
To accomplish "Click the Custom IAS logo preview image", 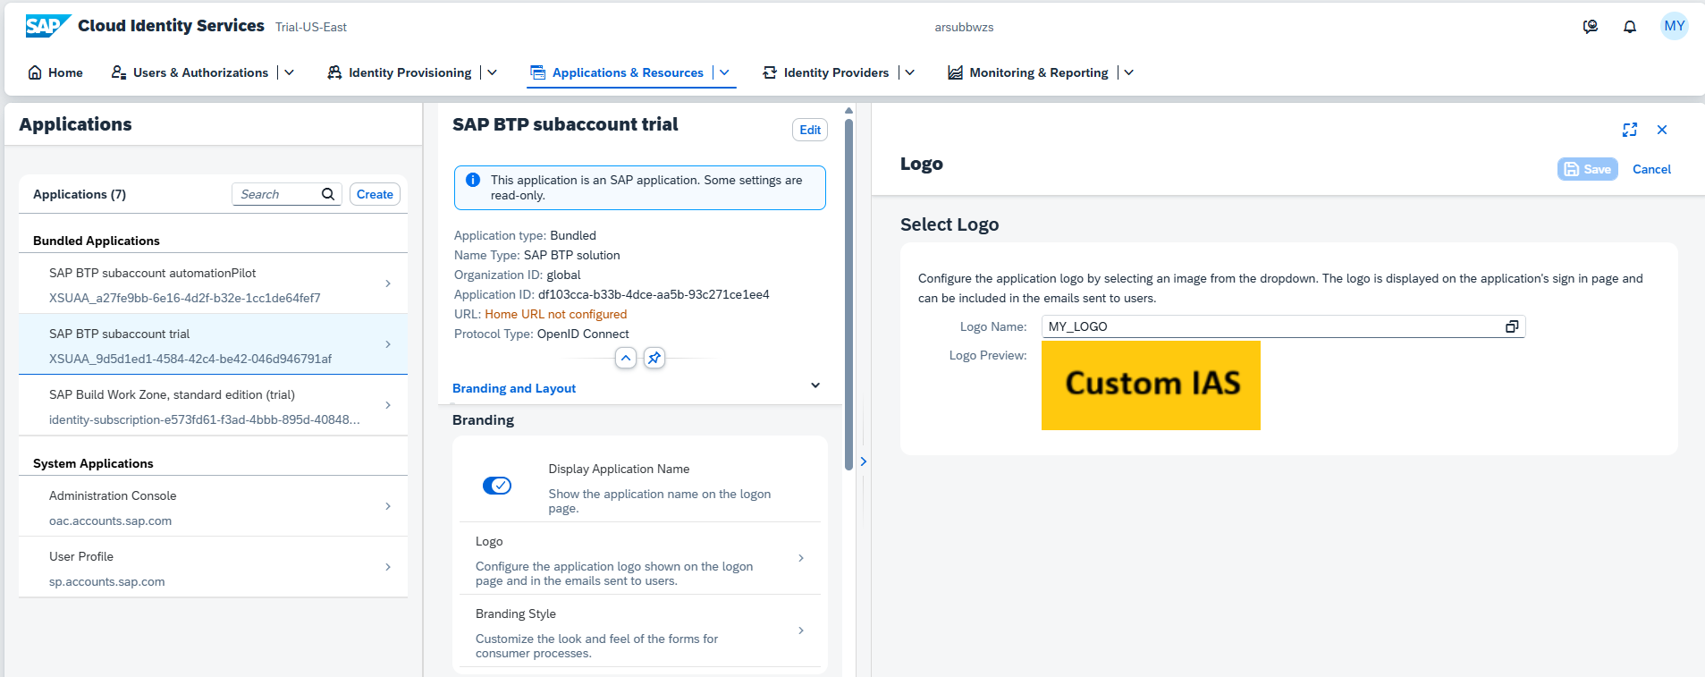I will [x=1151, y=385].
